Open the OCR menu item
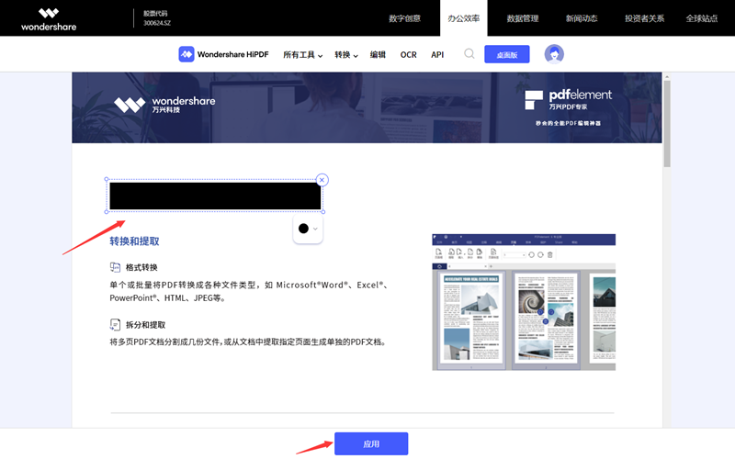This screenshot has width=735, height=459. click(408, 55)
